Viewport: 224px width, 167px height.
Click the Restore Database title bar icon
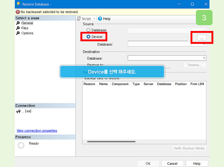[18, 4]
